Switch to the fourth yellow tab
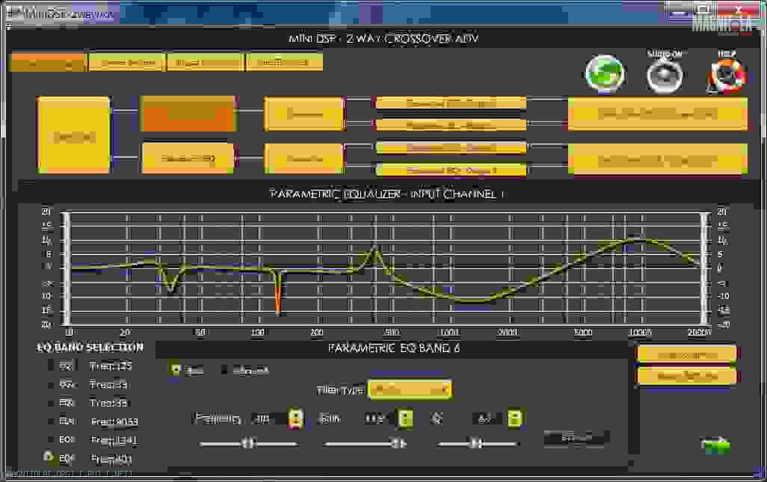The width and height of the screenshot is (767, 482). point(284,63)
